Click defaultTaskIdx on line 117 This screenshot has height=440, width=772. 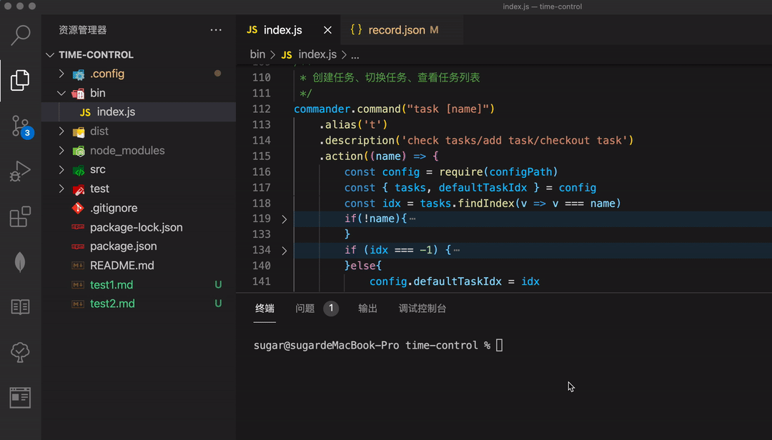[482, 188]
